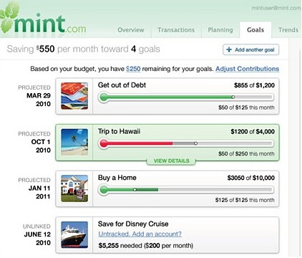
Task: Click the house image for Buy a Home
Action: (74, 188)
